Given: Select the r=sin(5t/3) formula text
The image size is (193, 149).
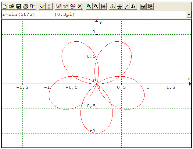Looking at the screenshot, I should tap(19, 15).
